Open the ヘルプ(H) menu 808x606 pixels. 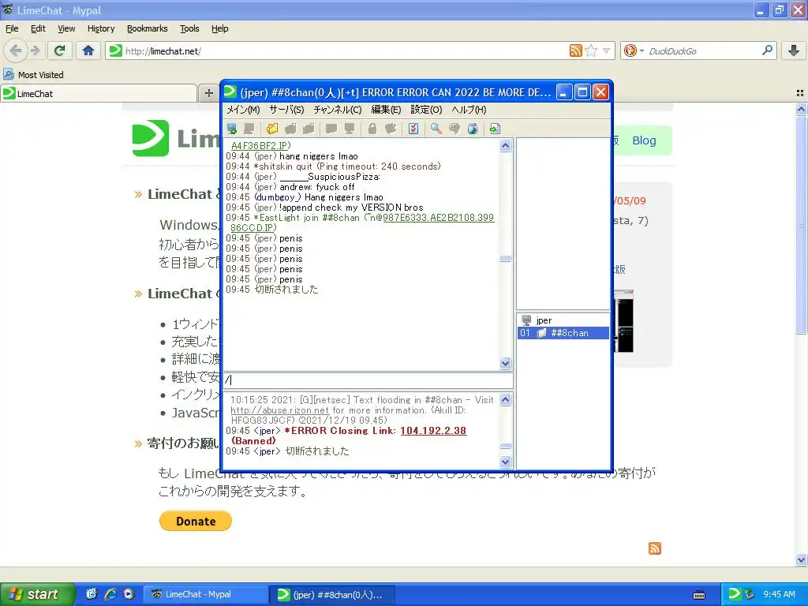[x=469, y=110]
